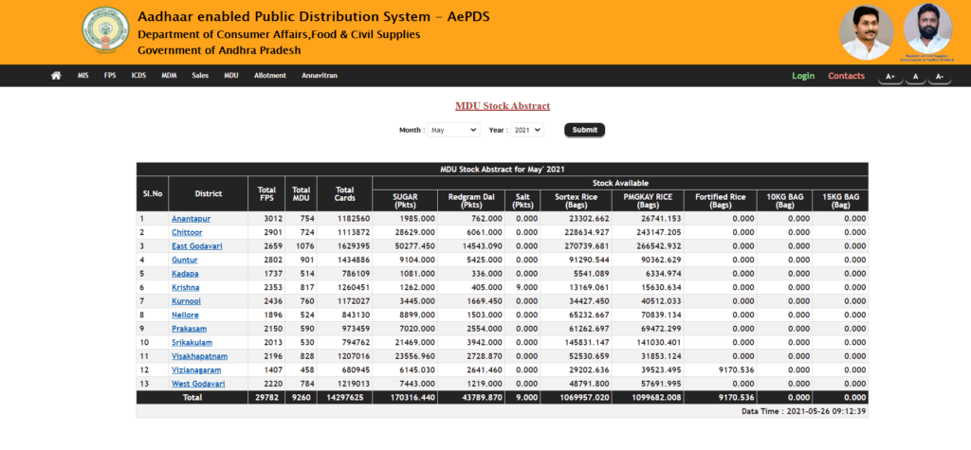Click the Civil Supplies Minister portrait photo

[927, 29]
